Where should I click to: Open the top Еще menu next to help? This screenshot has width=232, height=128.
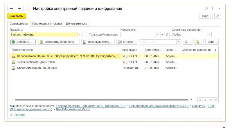point(206,16)
